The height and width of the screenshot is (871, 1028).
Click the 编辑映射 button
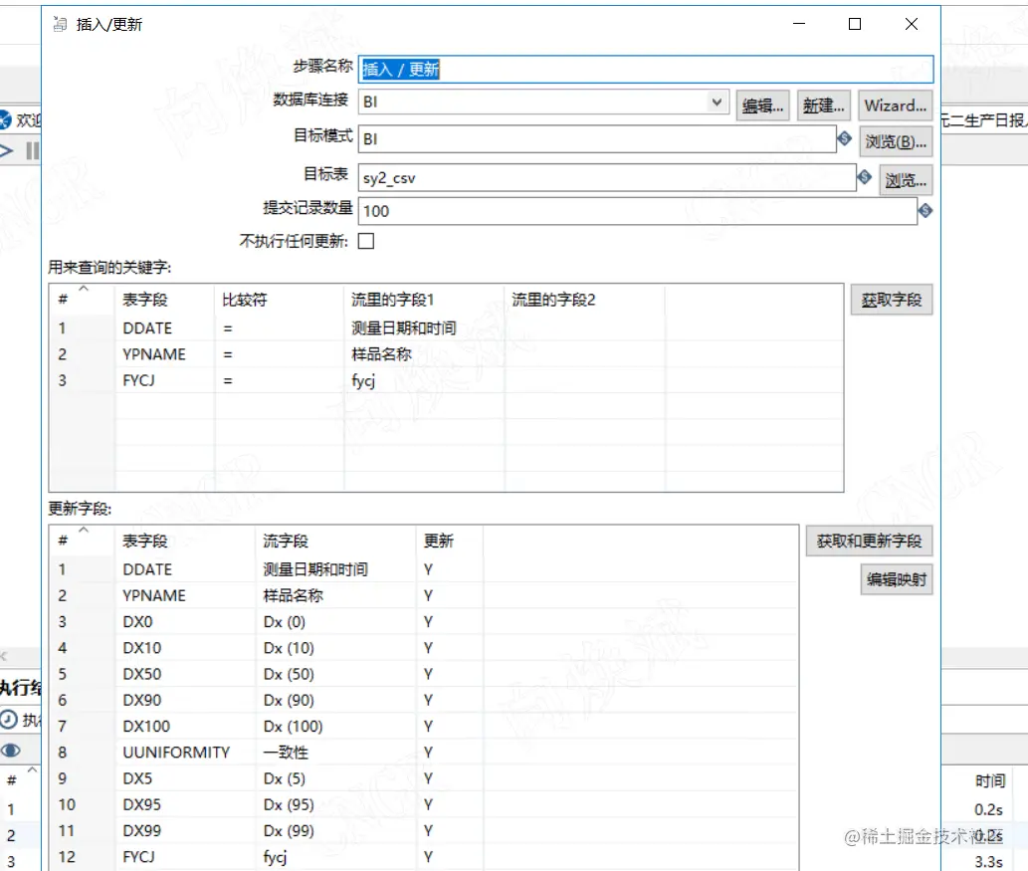(x=897, y=579)
